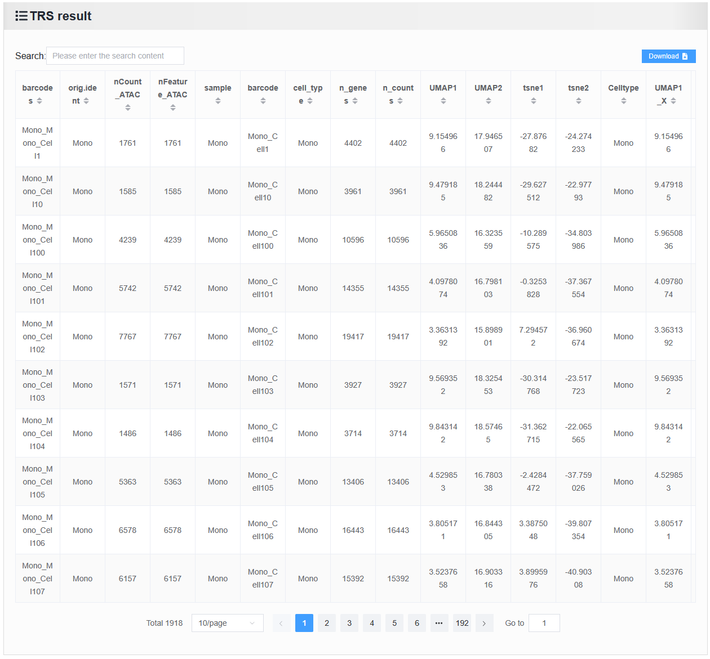Click barcodes cell Mono_Mono_Cell1
The height and width of the screenshot is (659, 710).
click(x=37, y=143)
